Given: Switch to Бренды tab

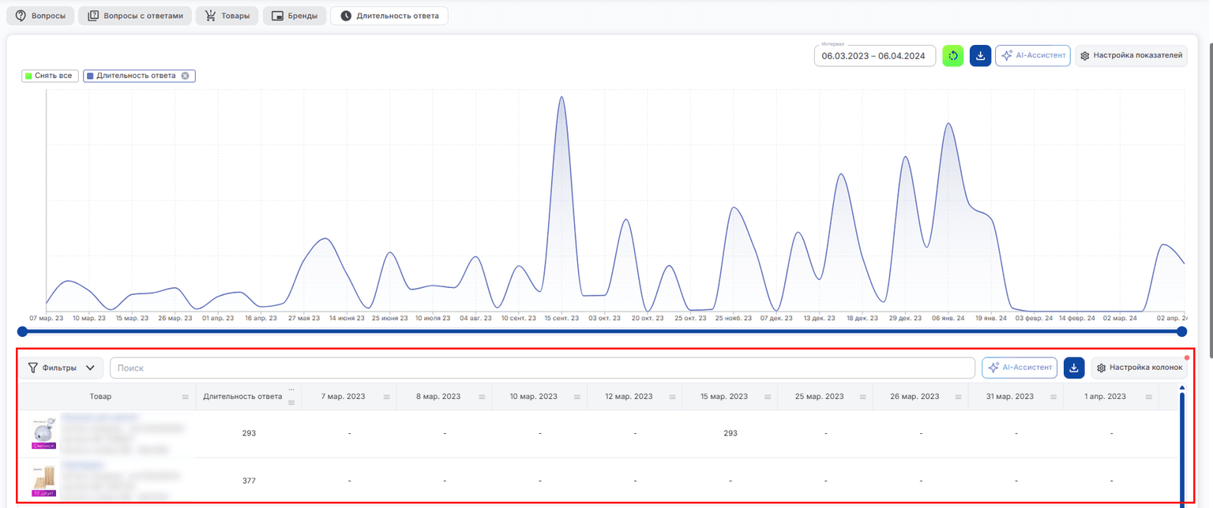Looking at the screenshot, I should pyautogui.click(x=295, y=16).
